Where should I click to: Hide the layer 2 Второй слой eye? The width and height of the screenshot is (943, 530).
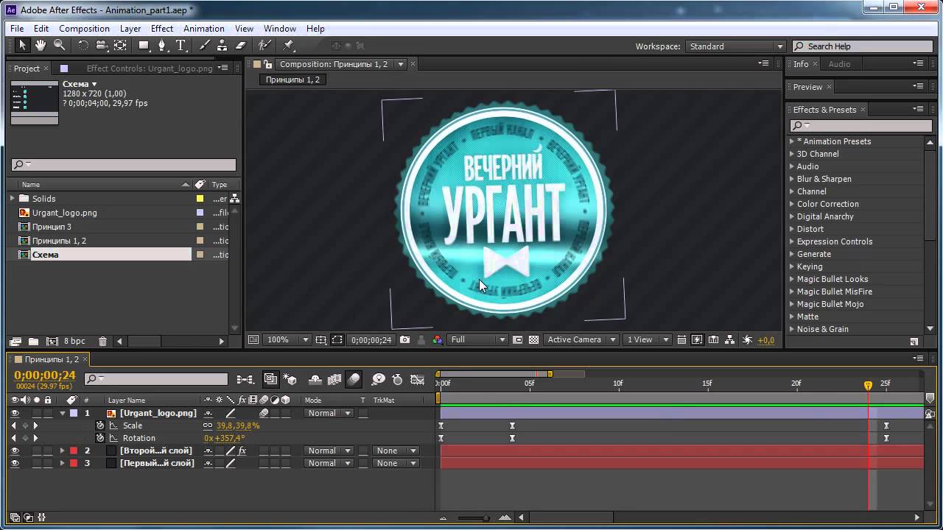tap(15, 451)
